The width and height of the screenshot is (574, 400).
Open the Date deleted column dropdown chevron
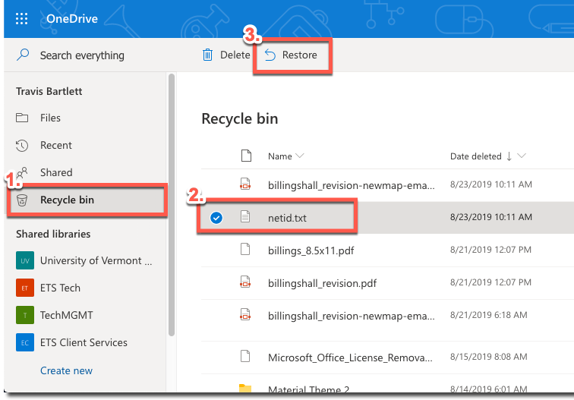(522, 156)
